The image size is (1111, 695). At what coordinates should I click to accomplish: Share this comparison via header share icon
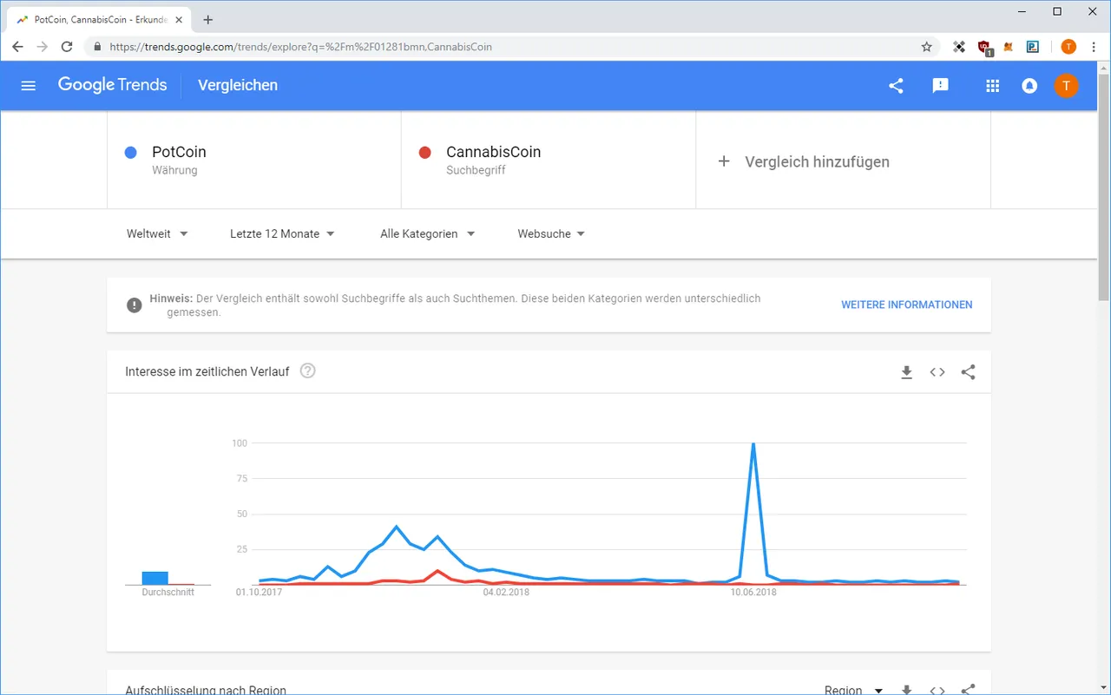(x=896, y=85)
